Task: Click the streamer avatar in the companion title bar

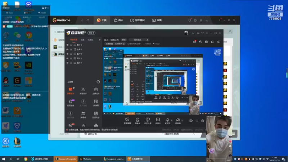Action: 186,33
